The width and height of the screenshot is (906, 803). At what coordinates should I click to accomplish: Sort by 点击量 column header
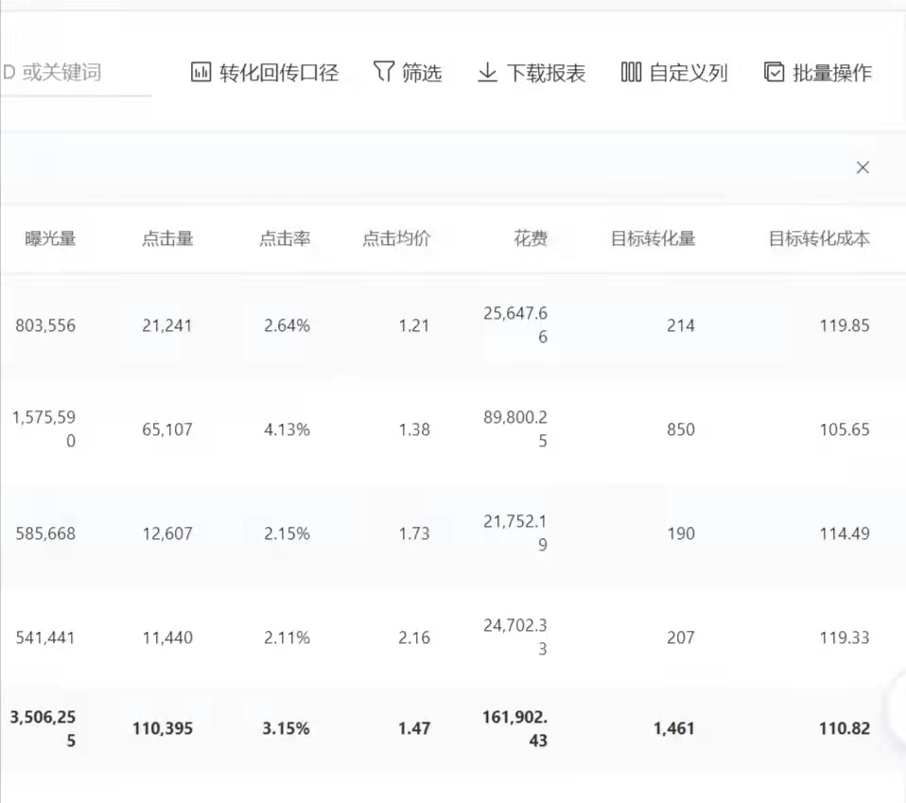(167, 238)
